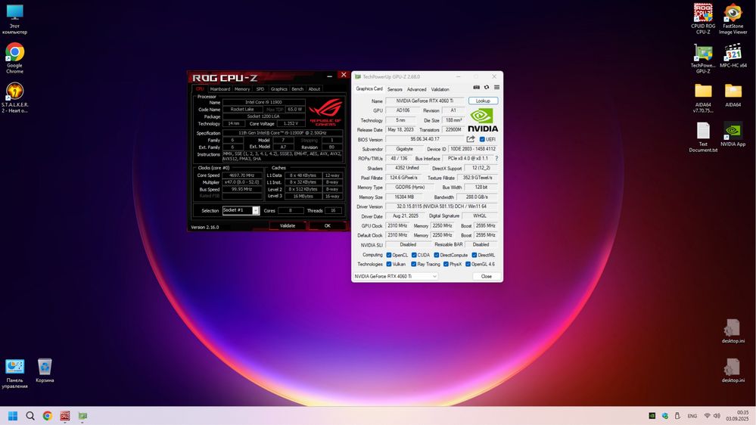Open the Advanced tab in GPU-Z

pos(416,89)
